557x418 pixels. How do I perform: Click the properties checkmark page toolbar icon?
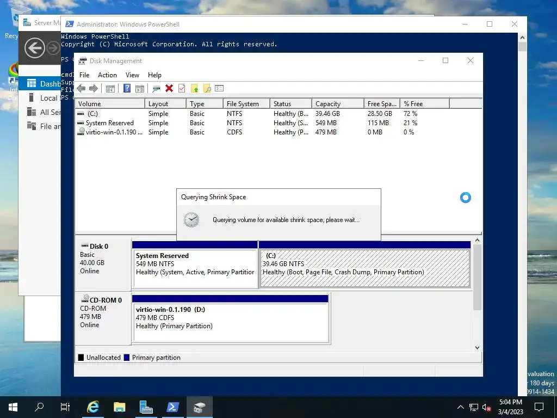pyautogui.click(x=182, y=88)
